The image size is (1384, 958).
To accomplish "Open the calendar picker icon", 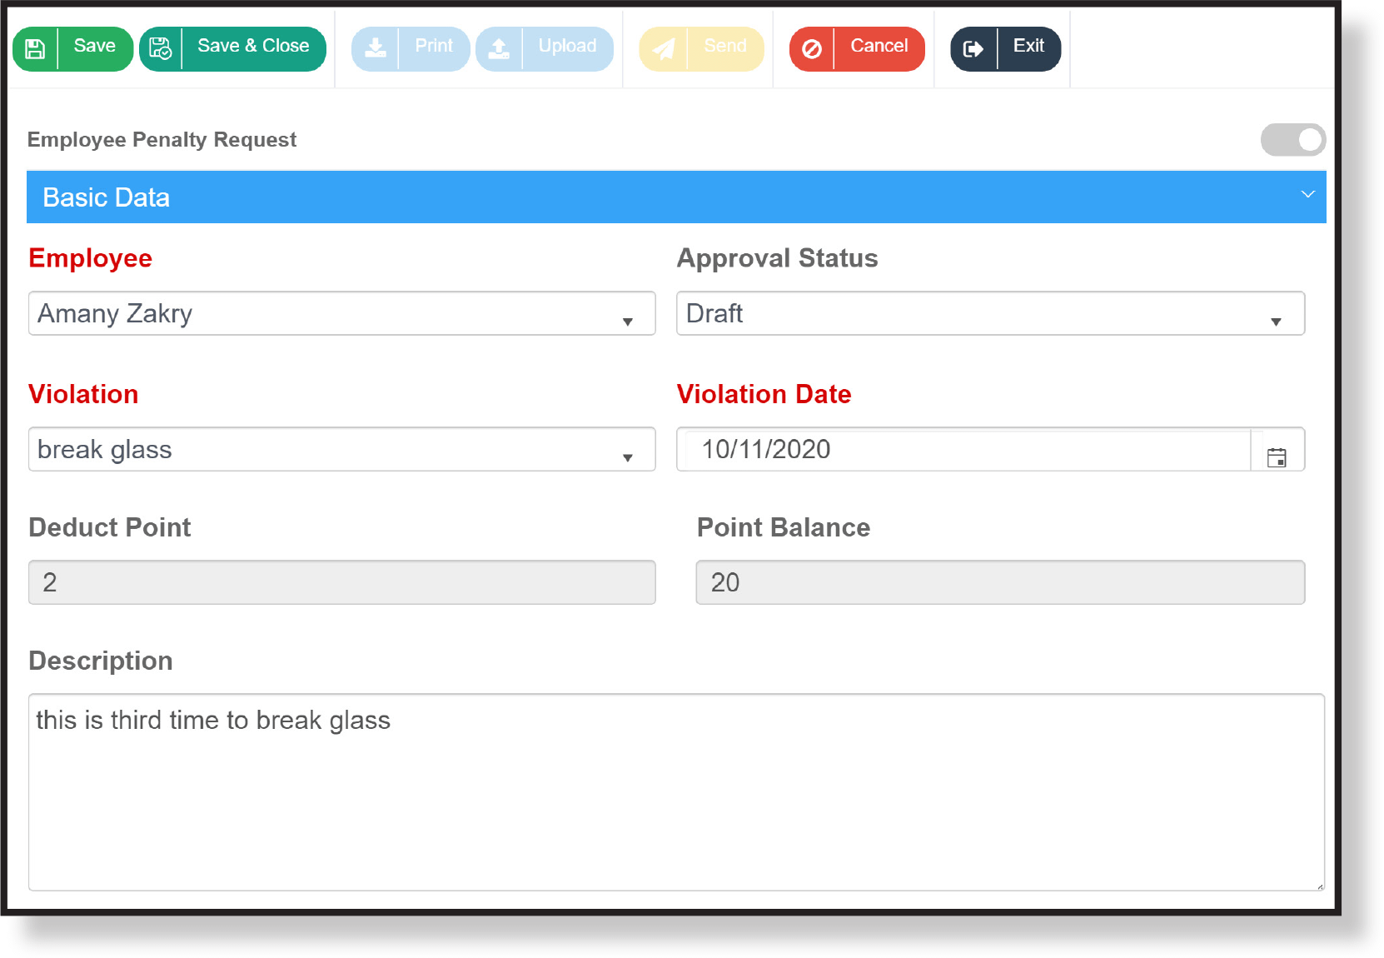I will 1277,457.
